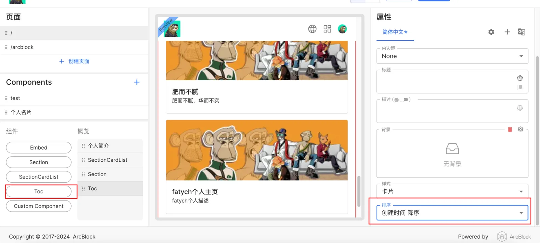The width and height of the screenshot is (540, 243).
Task: Select the / page in the page list
Action: pos(74,33)
